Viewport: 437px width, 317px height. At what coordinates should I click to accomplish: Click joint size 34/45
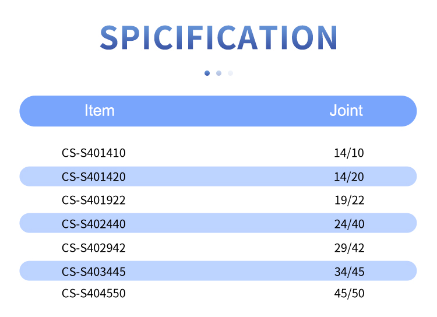click(x=349, y=271)
